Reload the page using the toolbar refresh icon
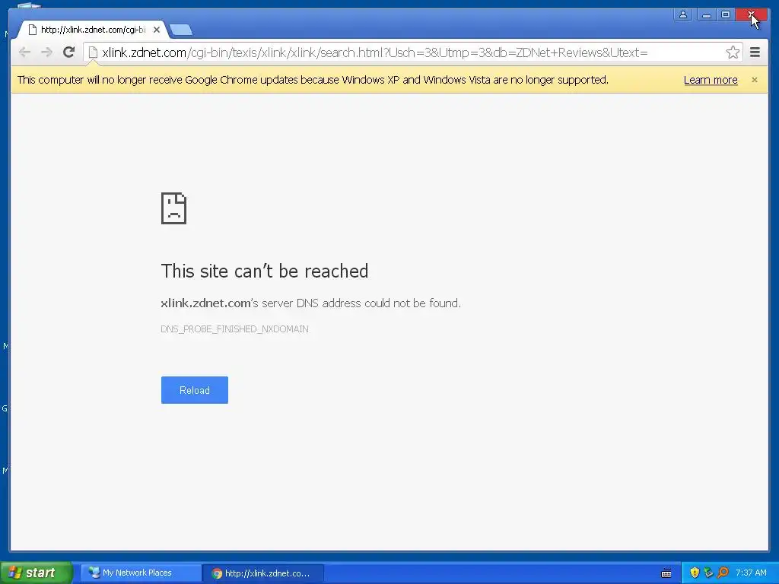The width and height of the screenshot is (779, 584). click(69, 52)
